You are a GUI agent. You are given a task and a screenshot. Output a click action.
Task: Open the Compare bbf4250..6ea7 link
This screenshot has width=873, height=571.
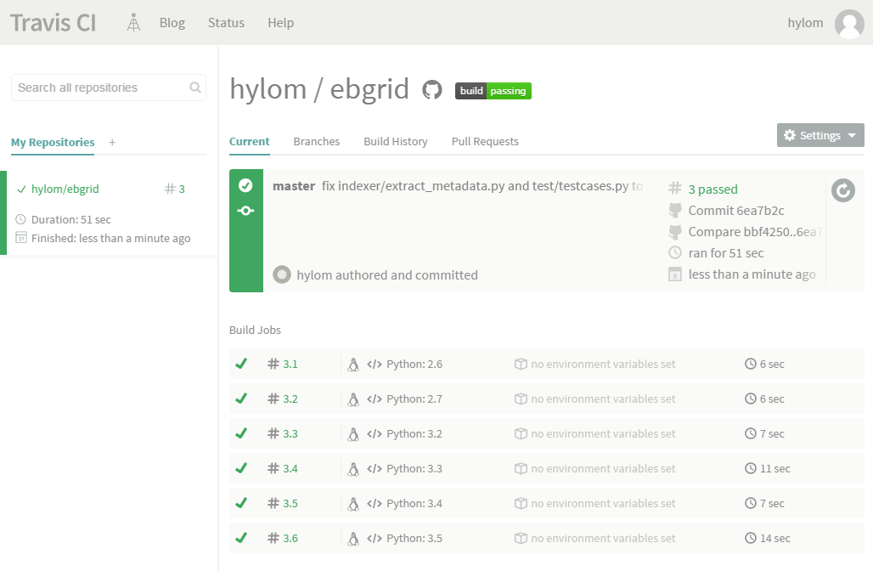(755, 232)
